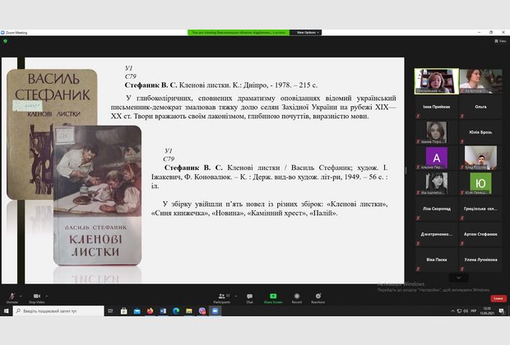This screenshot has height=345, width=510.
Task: Click the green encryption shield icon
Action: (5, 40)
